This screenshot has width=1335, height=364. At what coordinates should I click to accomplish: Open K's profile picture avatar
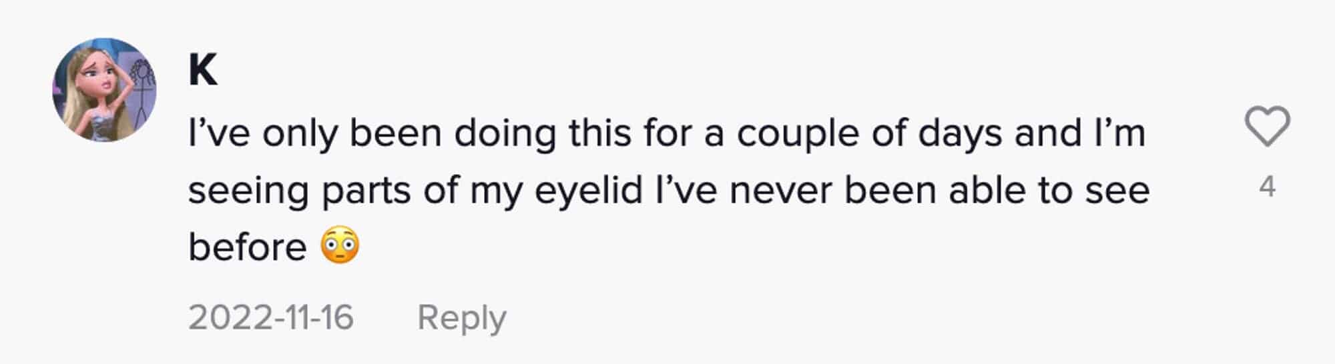coord(104,89)
